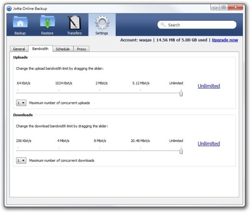
Task: Click the Unlimited link in Uploads
Action: pos(209,86)
